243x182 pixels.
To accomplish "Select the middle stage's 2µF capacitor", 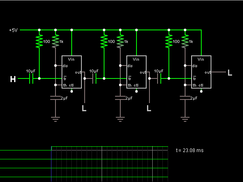I will click(120, 98).
